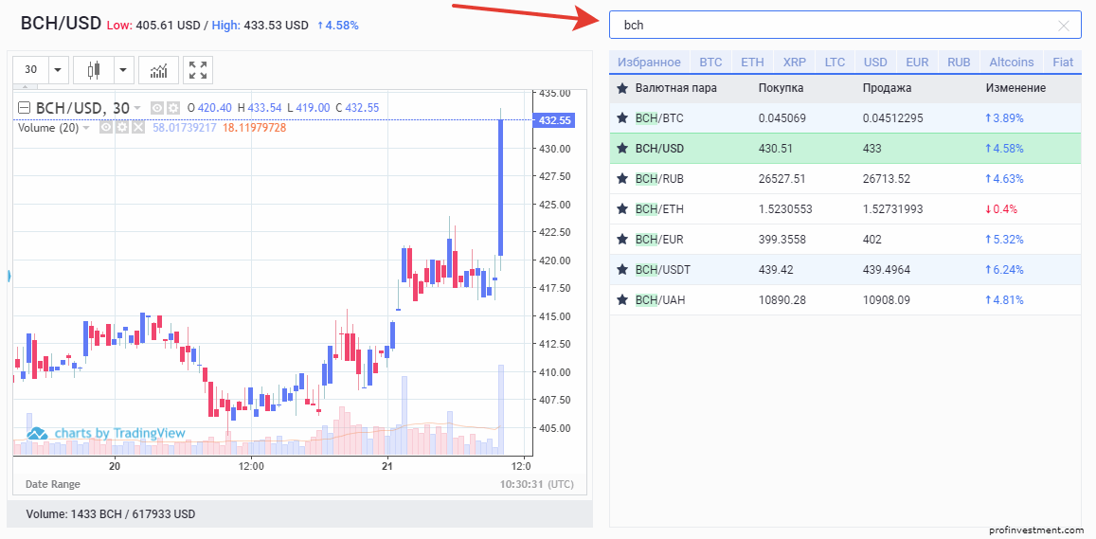
Task: Click the candlestick chart style icon
Action: (93, 70)
